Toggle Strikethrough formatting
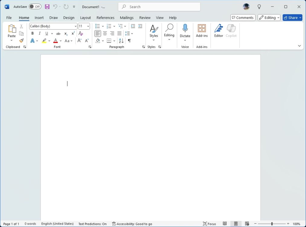The width and height of the screenshot is (306, 227). pos(58,34)
